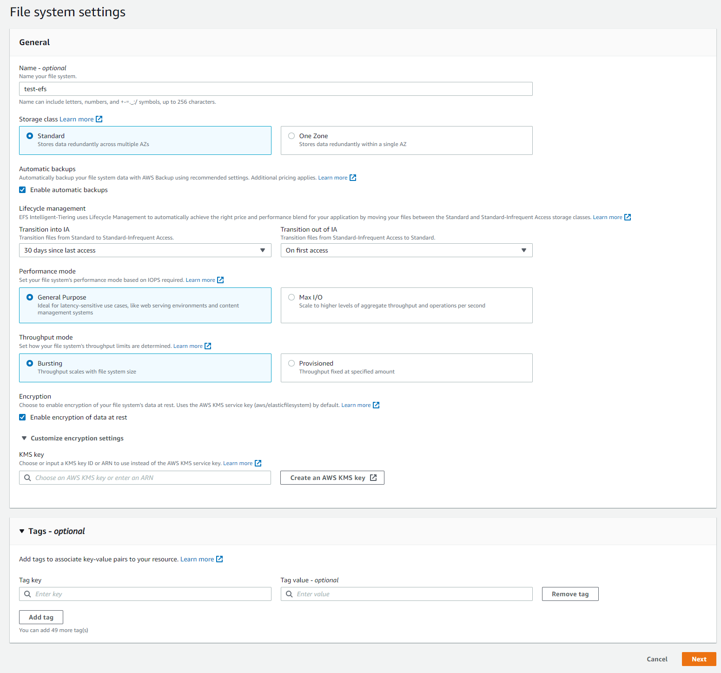Disable encryption of data at rest

pyautogui.click(x=22, y=417)
